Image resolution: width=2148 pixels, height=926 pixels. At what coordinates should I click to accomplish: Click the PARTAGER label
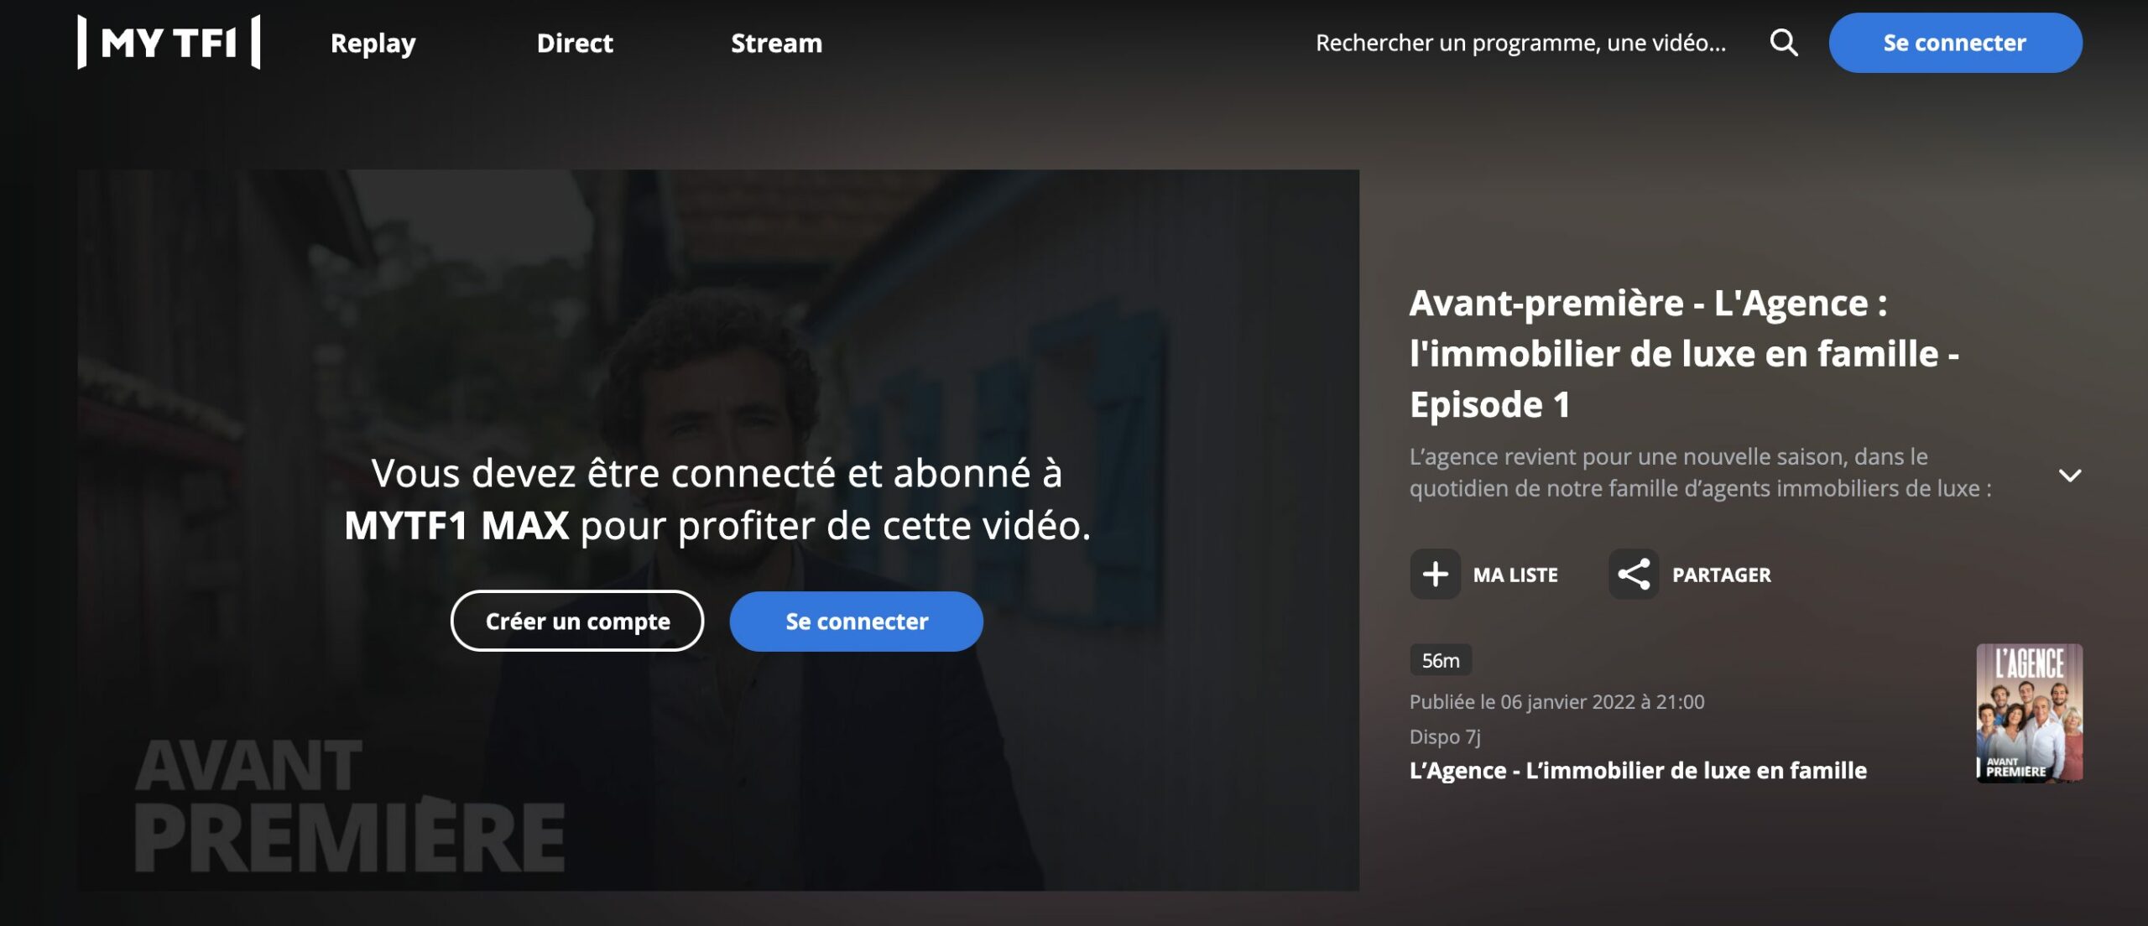tap(1722, 575)
